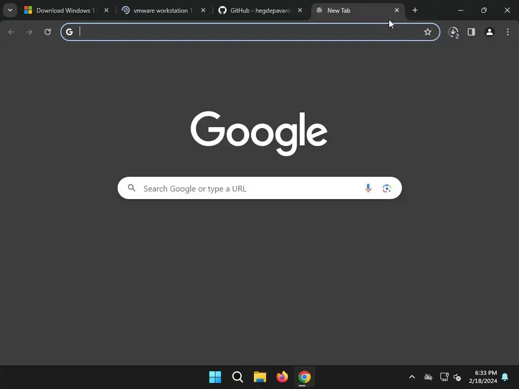This screenshot has width=519, height=389.
Task: Open Chrome's three-dot menu
Action: coord(508,32)
